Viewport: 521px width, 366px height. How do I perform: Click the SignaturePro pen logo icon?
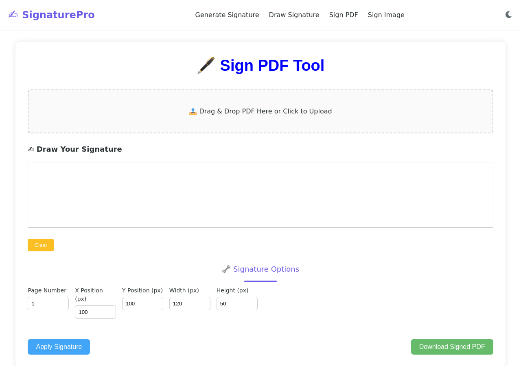pyautogui.click(x=13, y=14)
